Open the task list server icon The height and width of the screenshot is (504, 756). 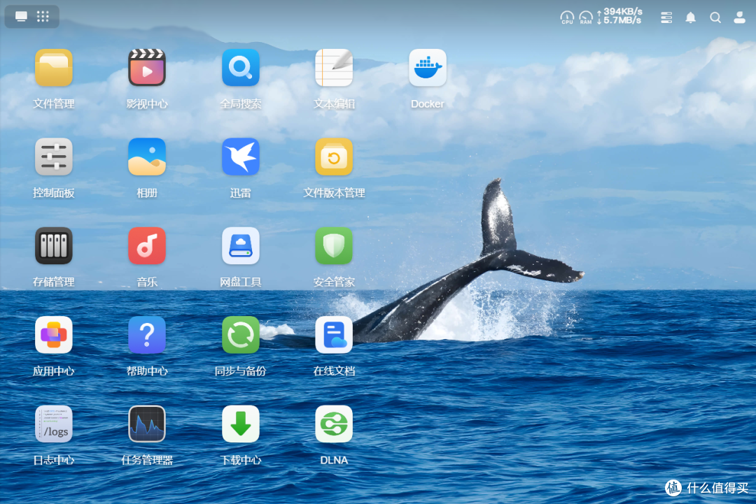[x=666, y=17]
